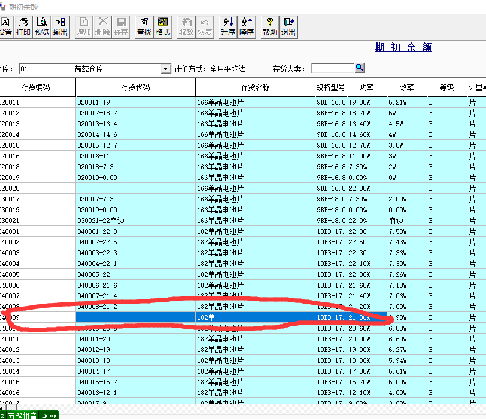Click the highlighted cell reading 182单
This screenshot has width=486, height=419.
click(x=255, y=317)
